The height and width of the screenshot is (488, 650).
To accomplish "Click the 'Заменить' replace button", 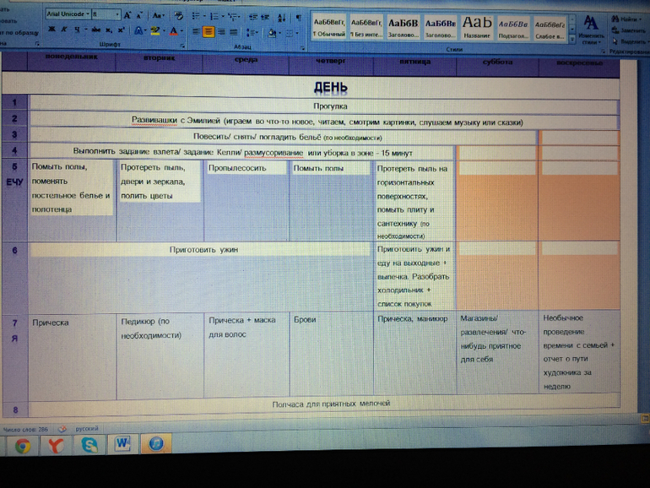I will pyautogui.click(x=626, y=30).
